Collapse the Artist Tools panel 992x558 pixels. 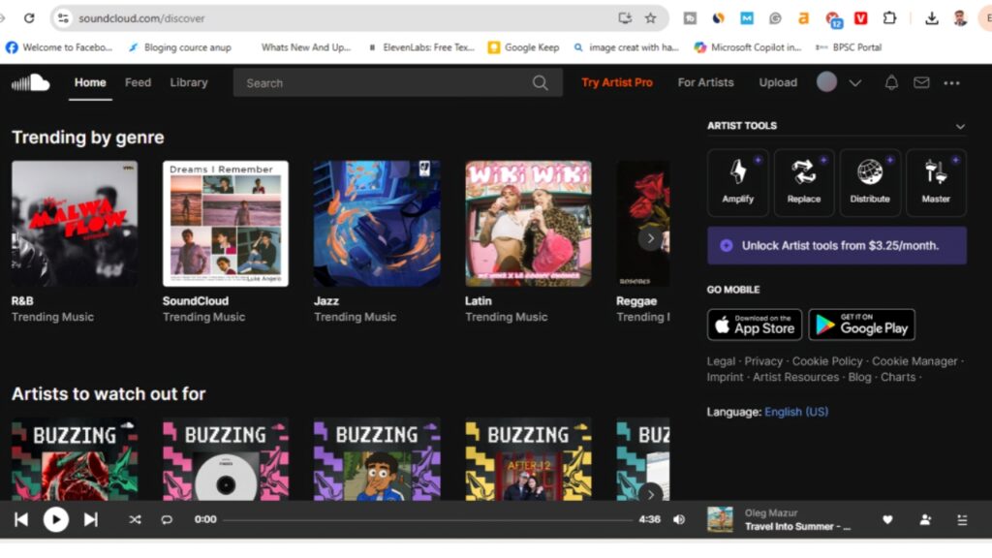tap(960, 127)
